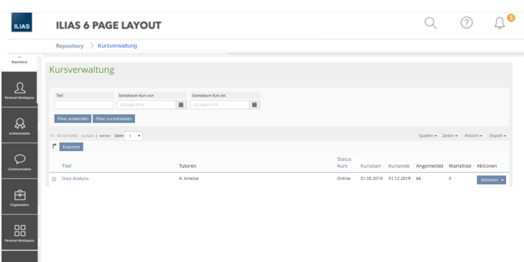
Task: Open Kursverwaltung breadcrumb link
Action: point(117,46)
